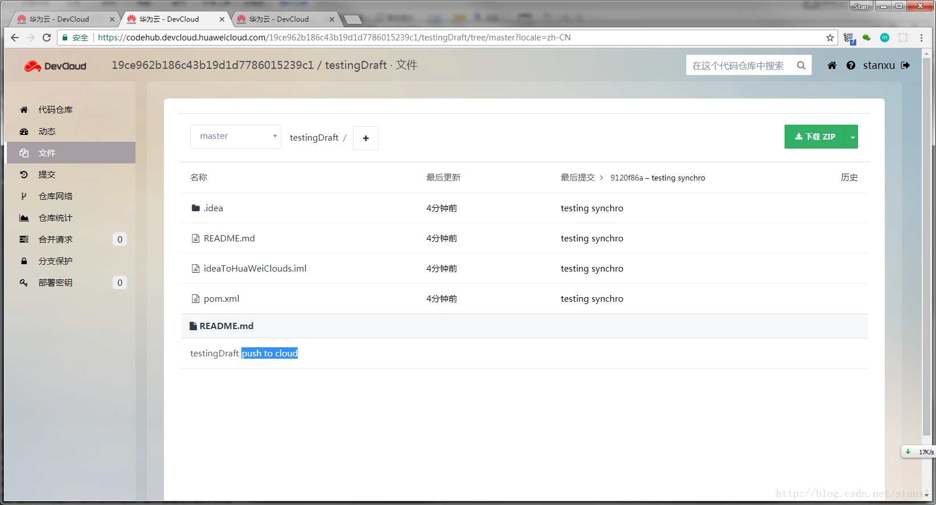Open ideaToHuaWeiClouds.iml file
Screen dimensions: 936x505
255,269
